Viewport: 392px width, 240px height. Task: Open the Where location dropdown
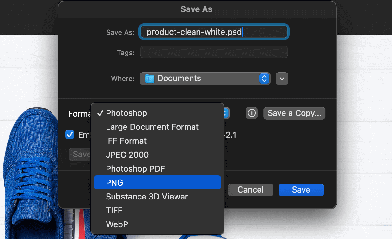pyautogui.click(x=205, y=78)
